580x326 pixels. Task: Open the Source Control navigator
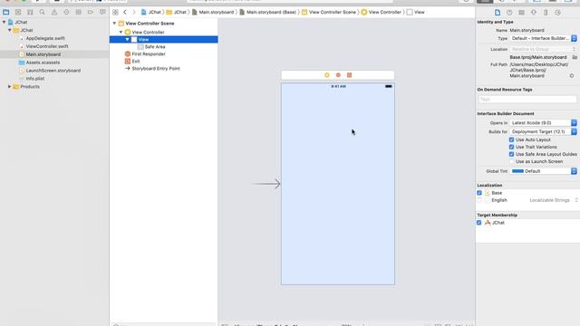click(18, 12)
